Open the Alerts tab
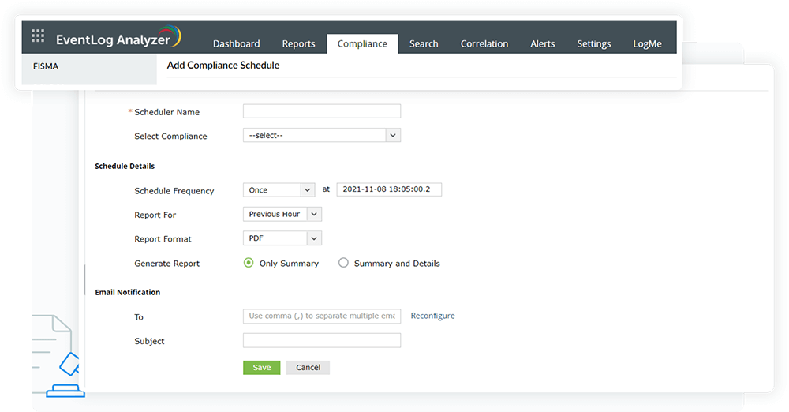Viewport: 789px width, 412px height. pos(543,44)
